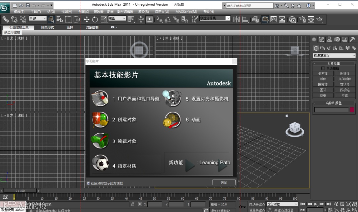Viewport: 358px width, 212px height.
Task: Click the Bind to Space Warp icon
Action: [x=23, y=20]
